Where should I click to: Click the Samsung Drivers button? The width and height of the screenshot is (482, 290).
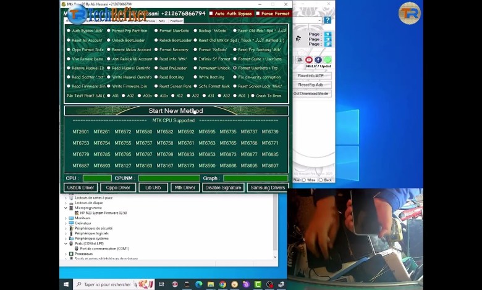(268, 188)
